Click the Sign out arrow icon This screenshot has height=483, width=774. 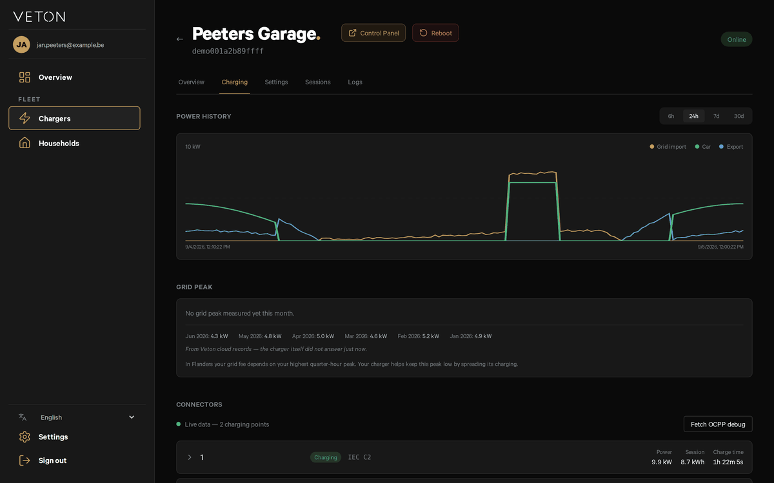click(x=25, y=460)
